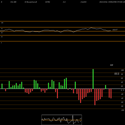Click the RSI scale label 50
Viewport: 125px width, 125px height.
point(2,33)
